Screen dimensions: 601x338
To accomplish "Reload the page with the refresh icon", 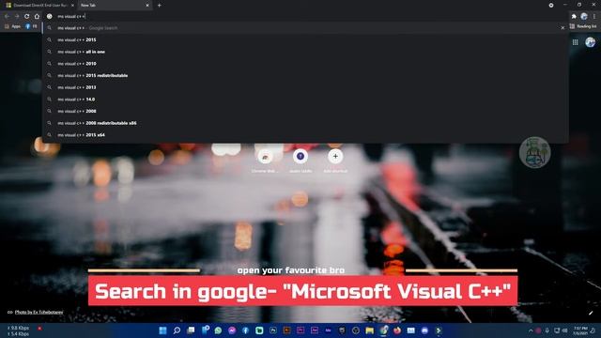I will coord(27,16).
